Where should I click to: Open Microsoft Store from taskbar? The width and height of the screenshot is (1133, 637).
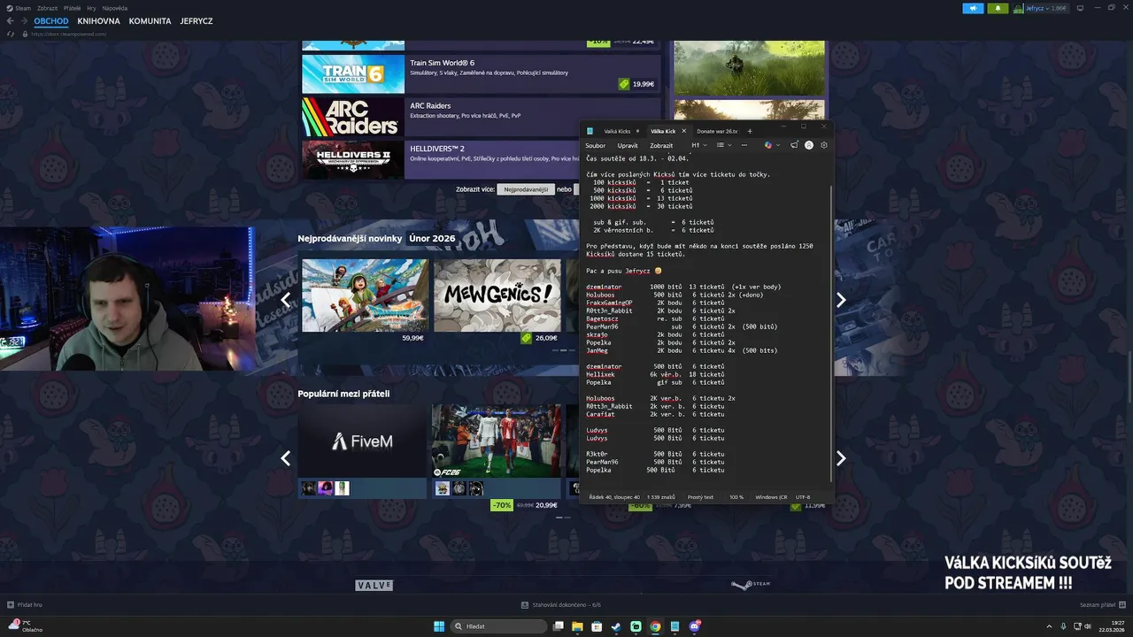[x=597, y=626]
